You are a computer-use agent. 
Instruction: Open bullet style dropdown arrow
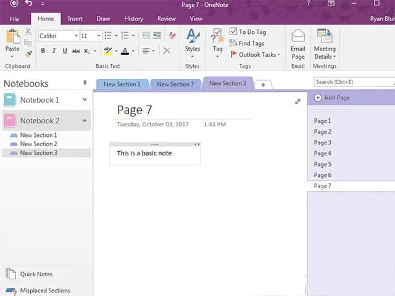[x=116, y=36]
